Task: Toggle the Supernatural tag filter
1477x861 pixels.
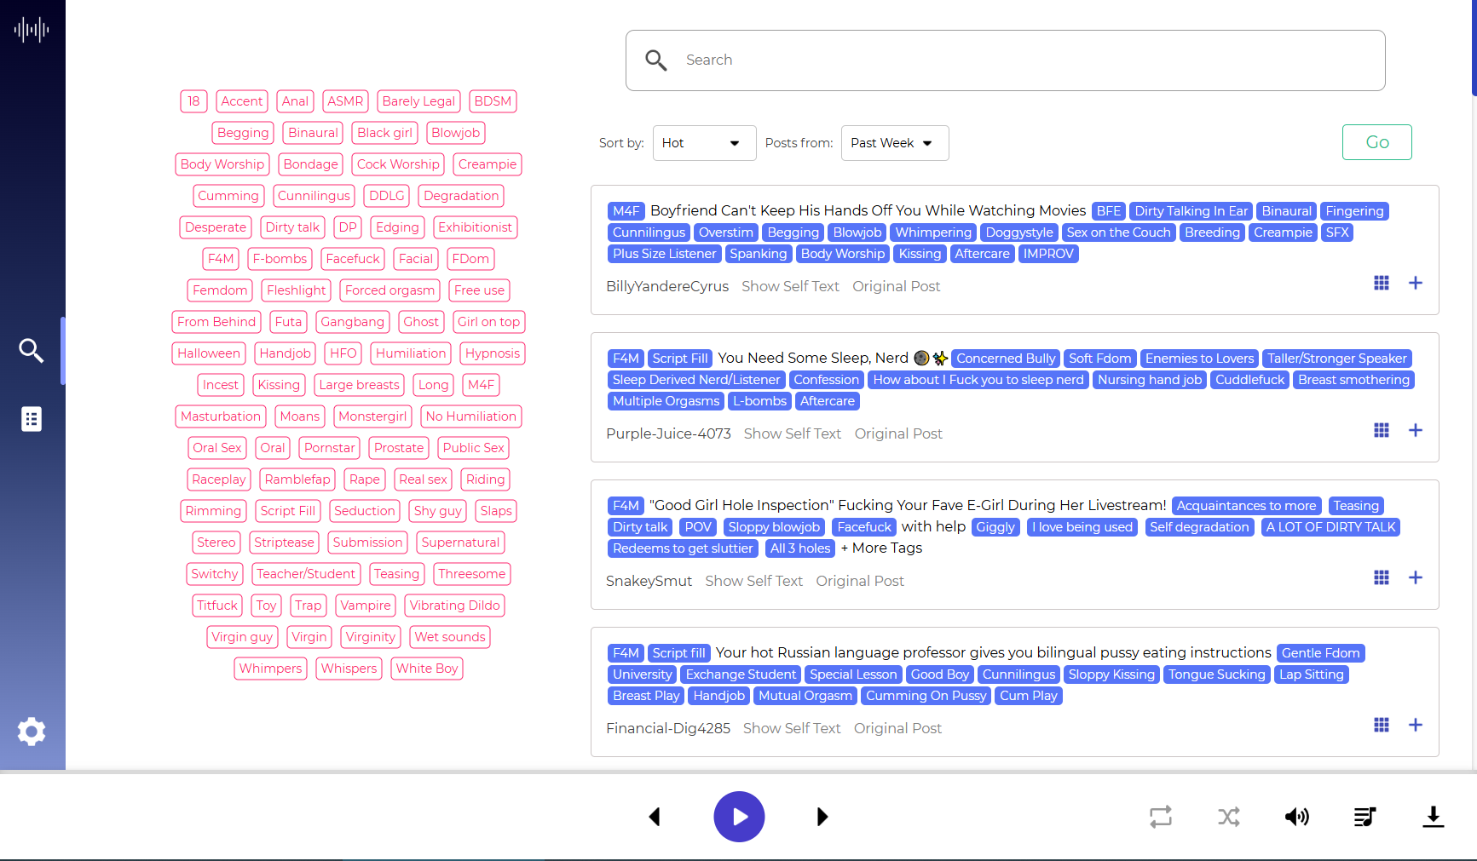Action: (x=460, y=542)
